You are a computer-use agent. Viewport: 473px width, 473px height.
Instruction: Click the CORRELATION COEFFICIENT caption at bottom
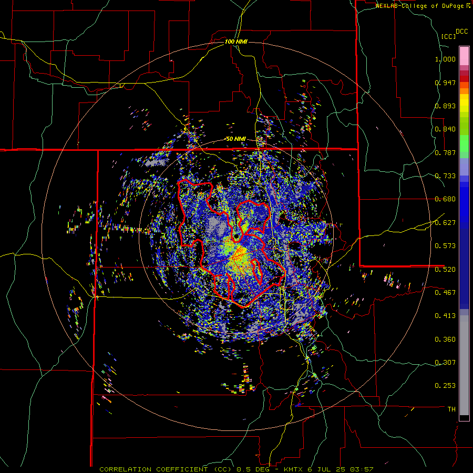(x=236, y=469)
